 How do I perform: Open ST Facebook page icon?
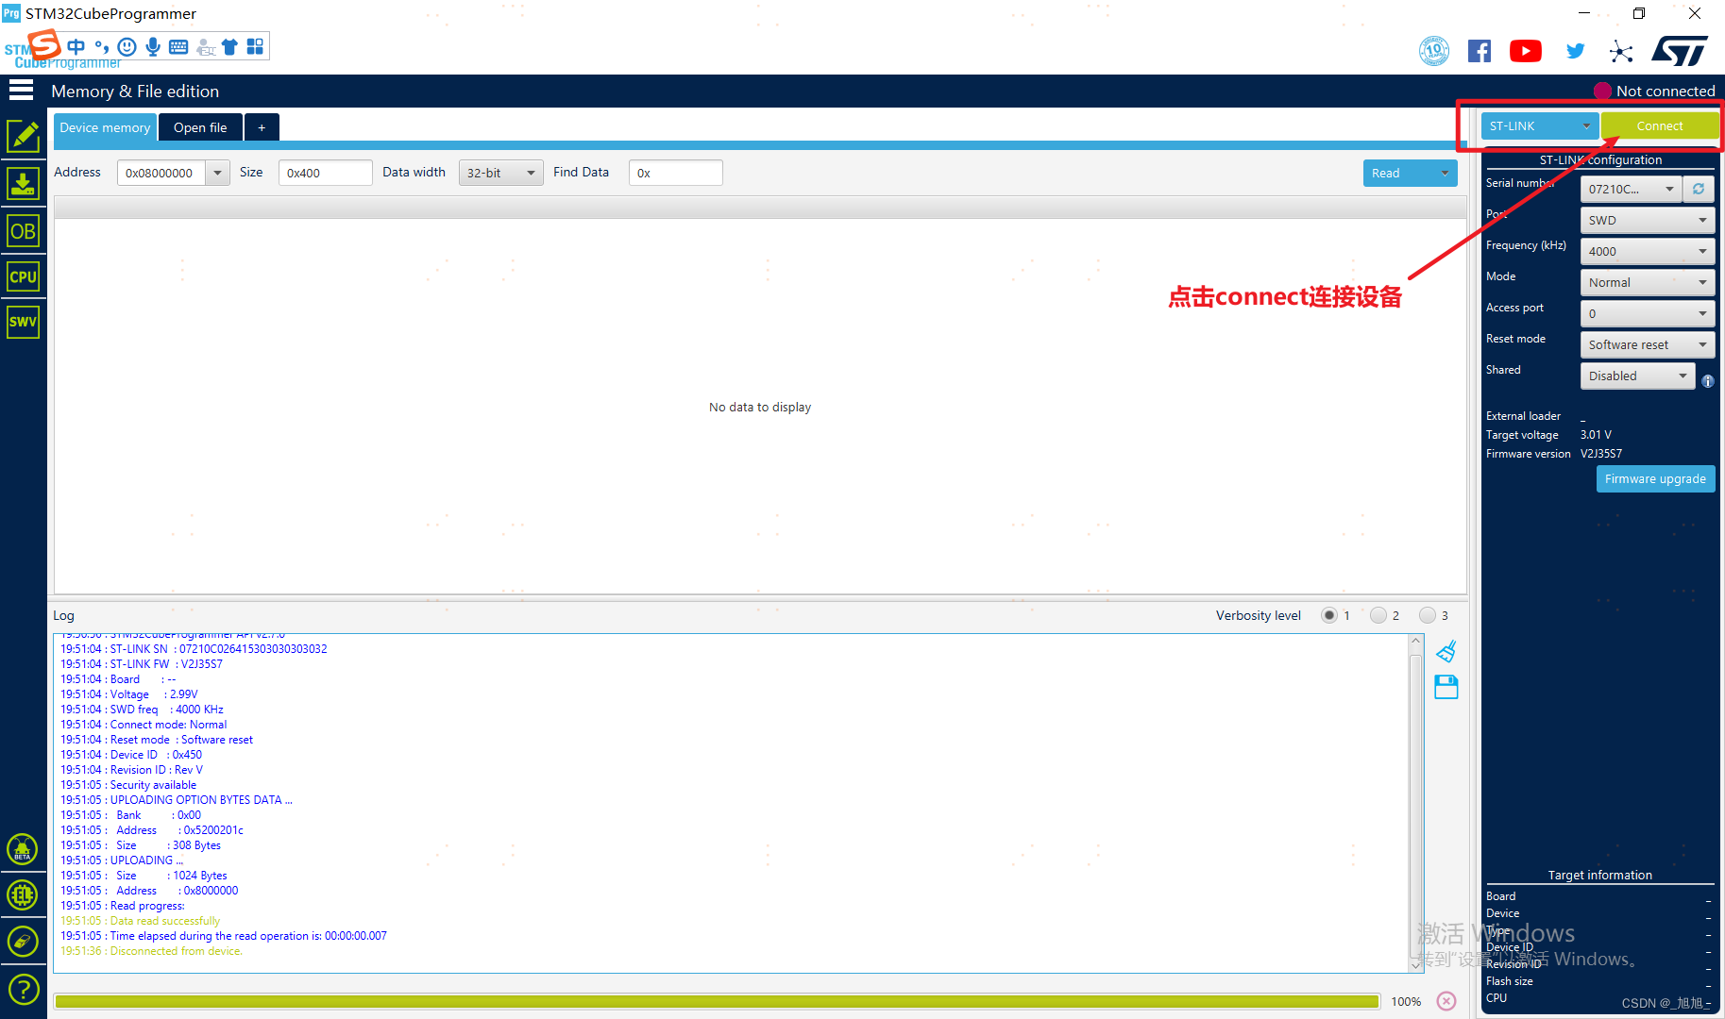1480,51
